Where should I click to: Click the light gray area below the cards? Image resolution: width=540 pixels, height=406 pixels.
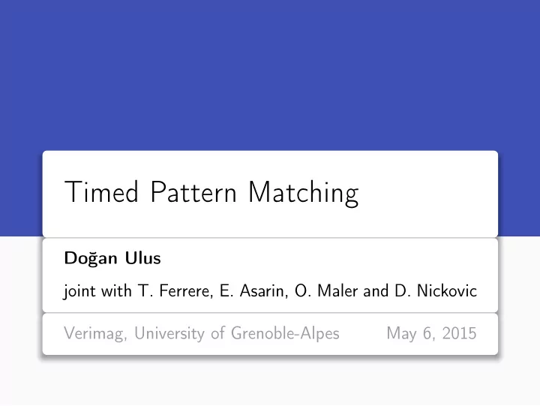click(270, 383)
